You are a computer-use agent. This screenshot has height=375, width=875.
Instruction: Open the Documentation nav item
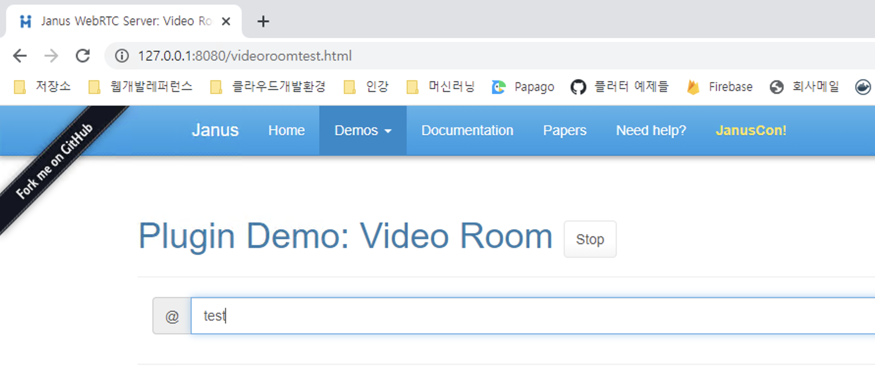(x=467, y=130)
